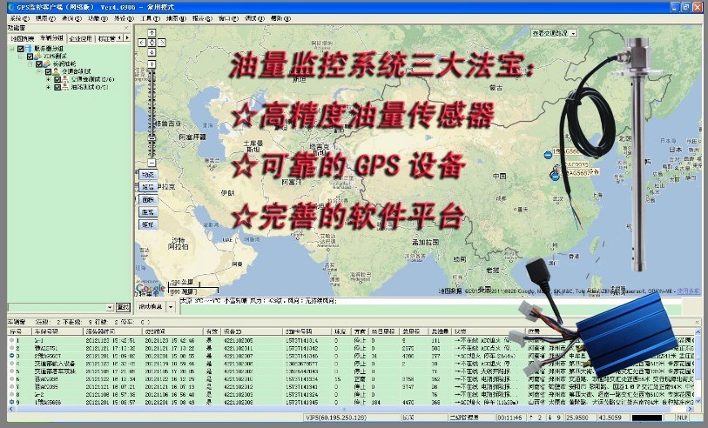Click the gray status dot in table row 1

(x=11, y=340)
